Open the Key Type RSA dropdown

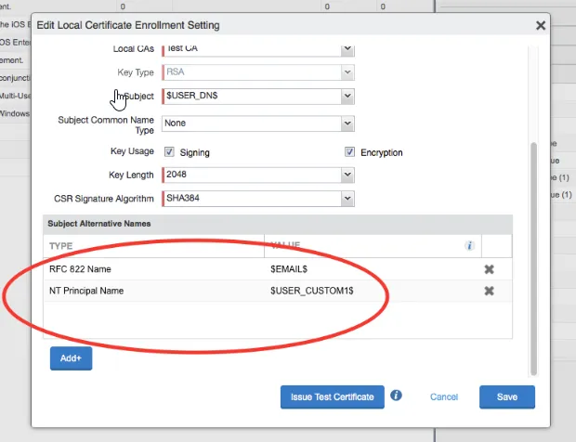click(x=258, y=72)
